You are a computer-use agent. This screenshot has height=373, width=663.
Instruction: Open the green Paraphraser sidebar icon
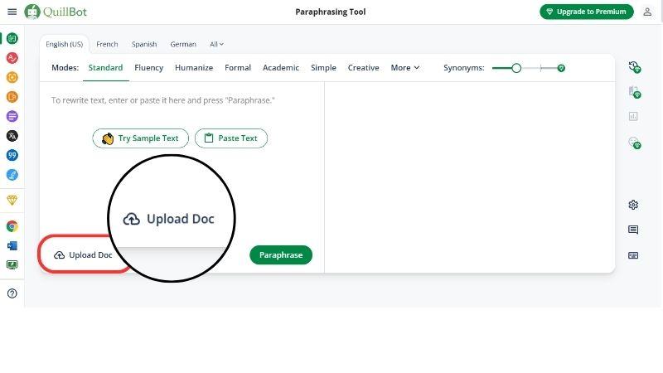(x=12, y=38)
